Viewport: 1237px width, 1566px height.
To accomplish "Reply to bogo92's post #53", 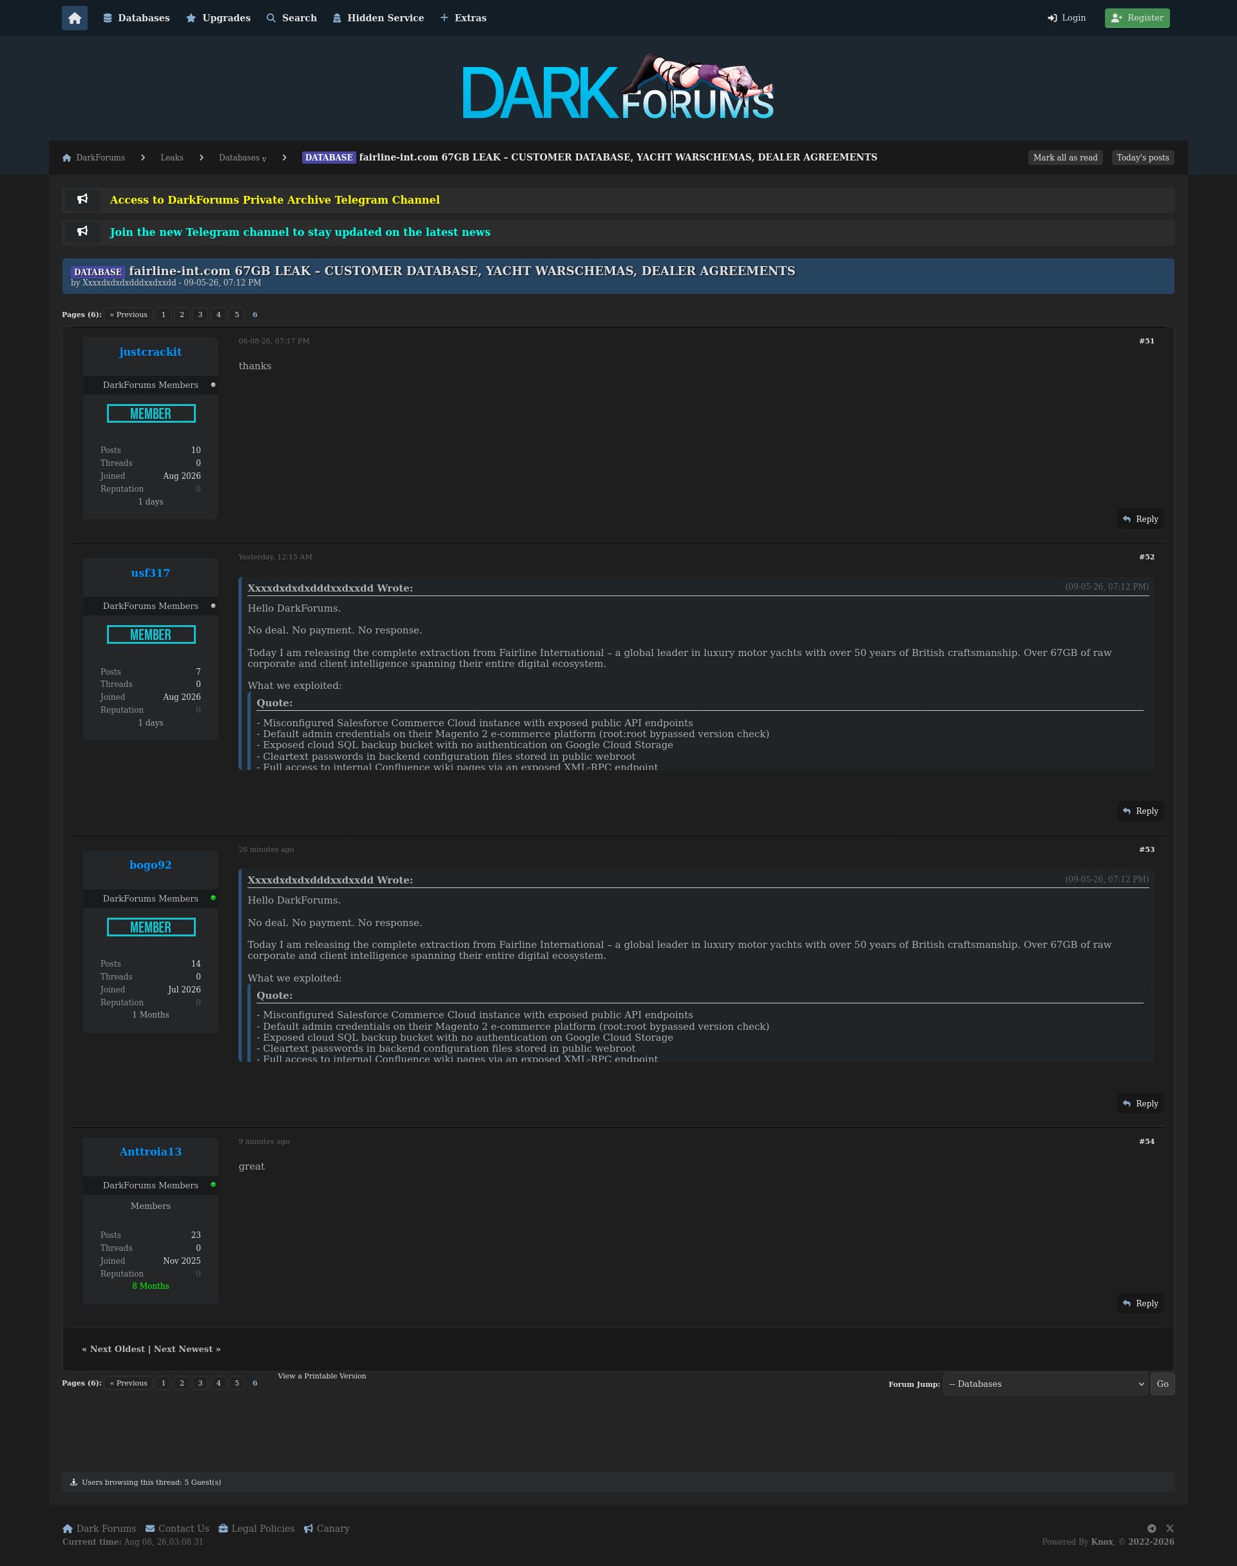I will click(1140, 1104).
